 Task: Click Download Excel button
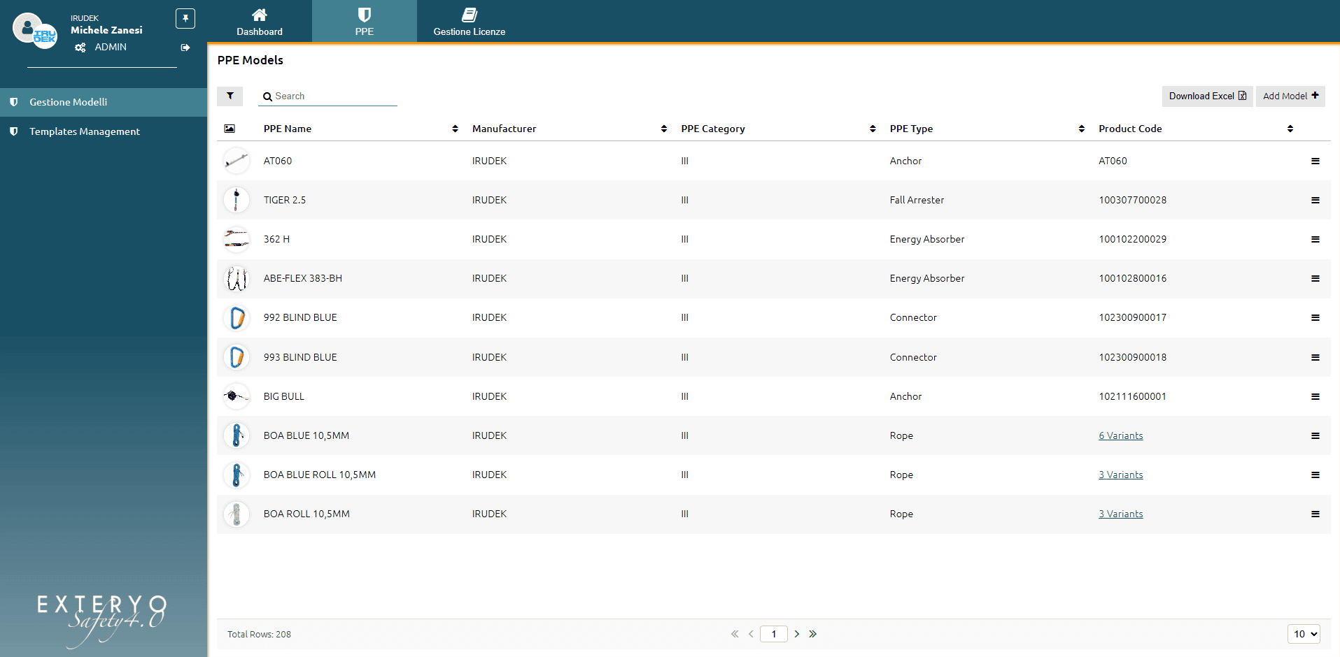(1207, 96)
